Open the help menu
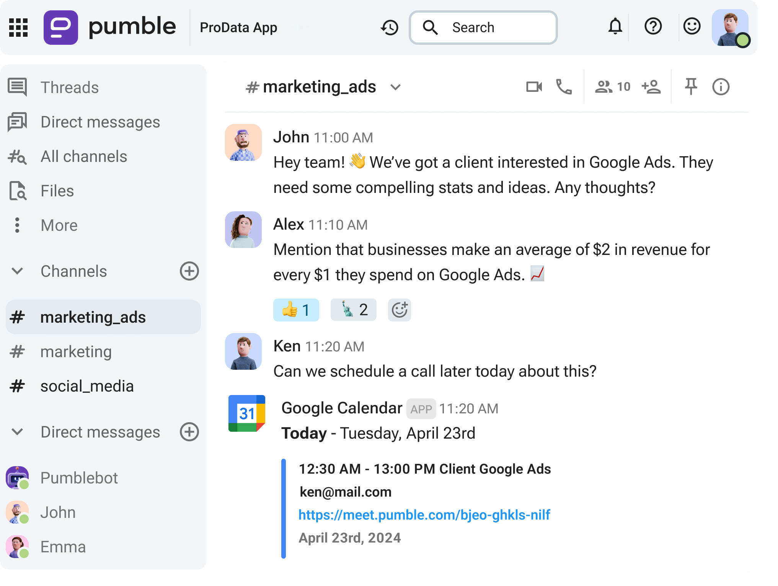 653,27
